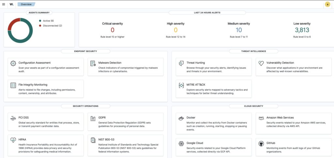
Task: Click the Low severity label
Action: [x=302, y=24]
